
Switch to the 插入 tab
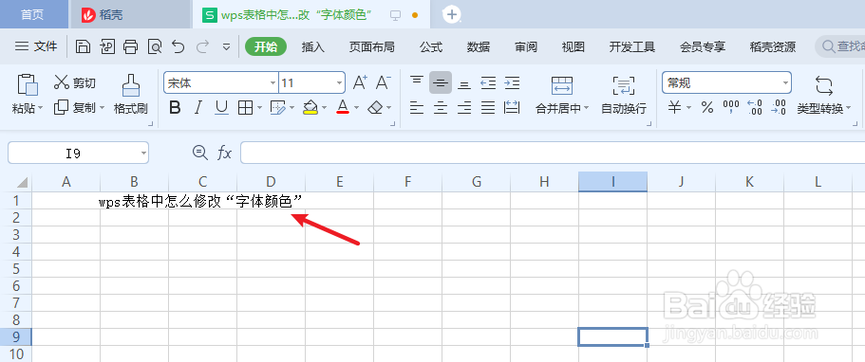coord(313,46)
